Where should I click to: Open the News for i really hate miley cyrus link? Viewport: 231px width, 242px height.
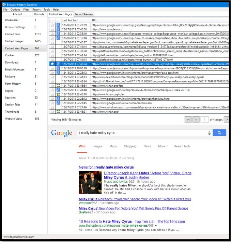[x=106, y=167]
